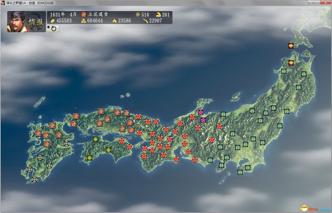
Task: Select the northernmost Tachibana crest castle in Kyushu
Action: tap(52, 125)
